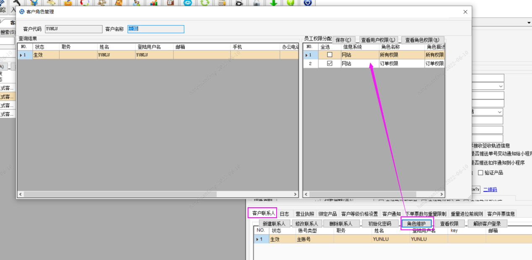Click the 新建联系人 button

274,224
